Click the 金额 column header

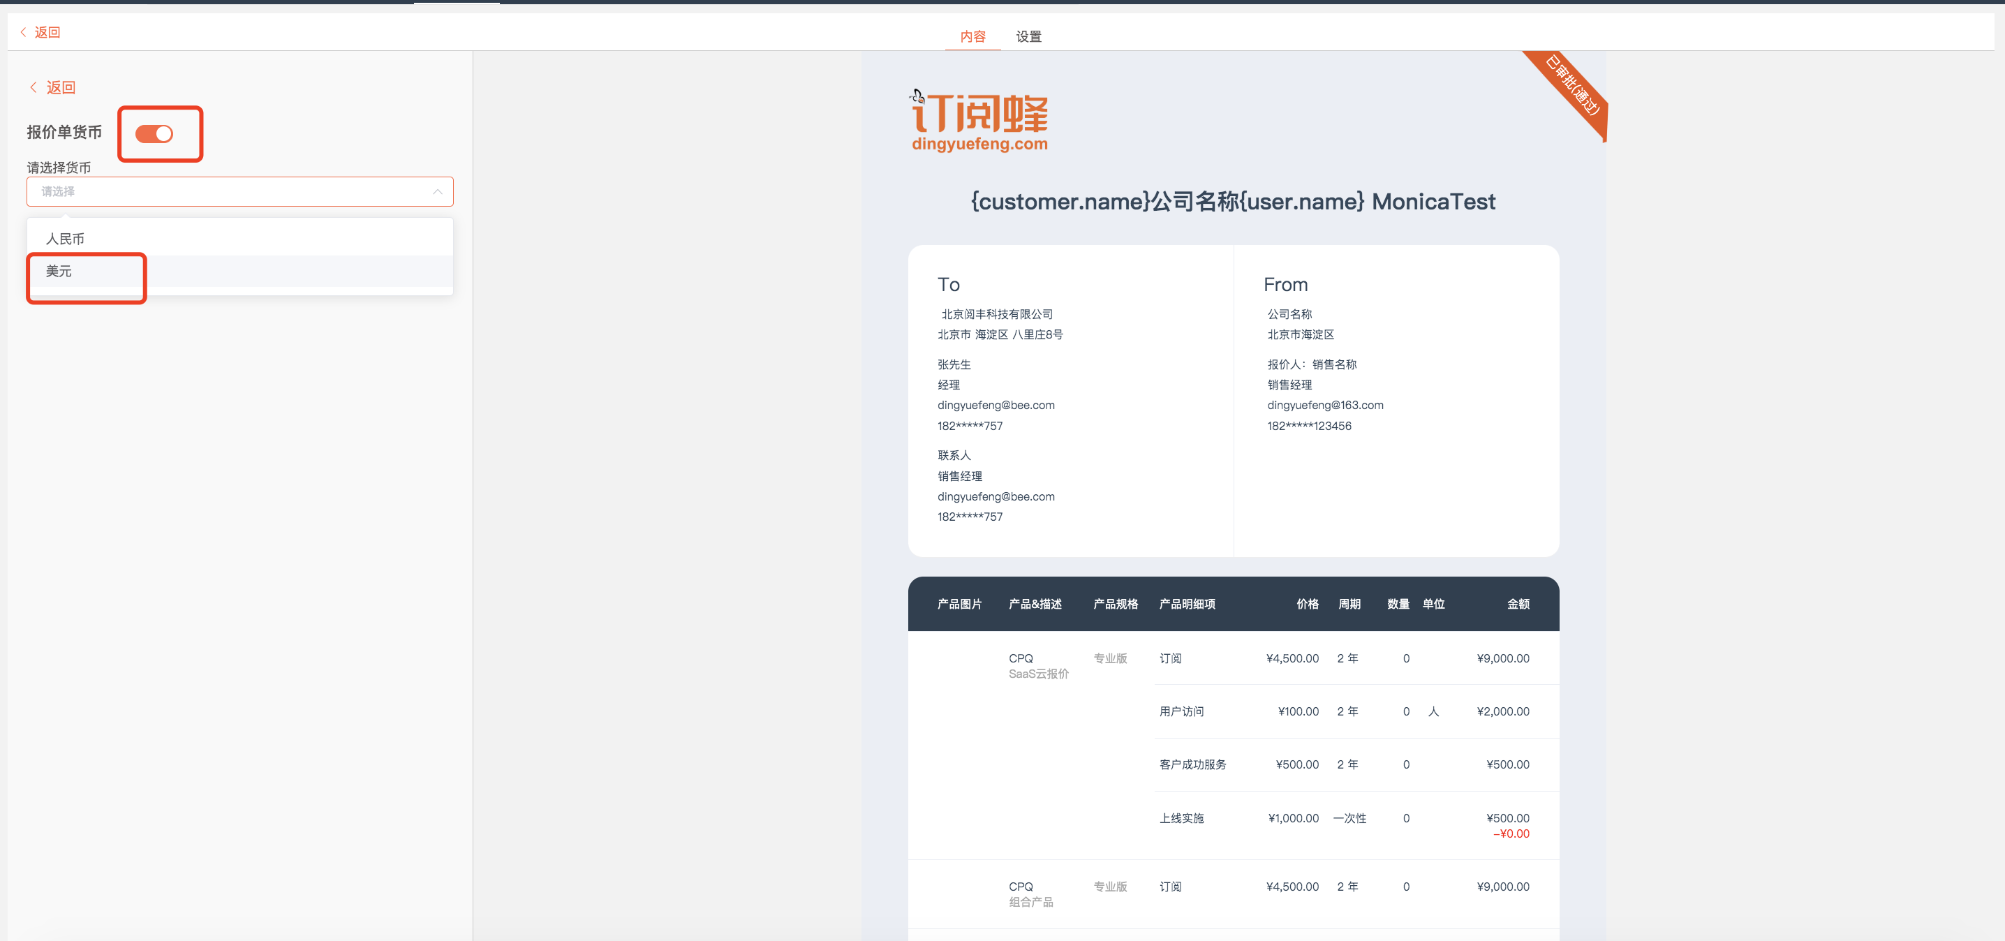[x=1518, y=604]
